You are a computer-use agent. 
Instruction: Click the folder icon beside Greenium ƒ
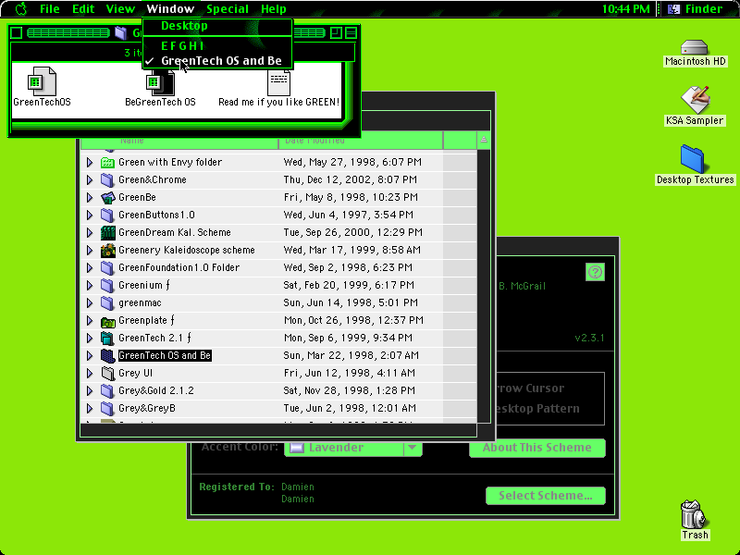click(x=107, y=286)
